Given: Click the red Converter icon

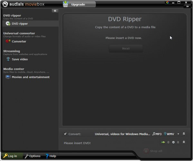Looking at the screenshot, I should click(8, 41).
